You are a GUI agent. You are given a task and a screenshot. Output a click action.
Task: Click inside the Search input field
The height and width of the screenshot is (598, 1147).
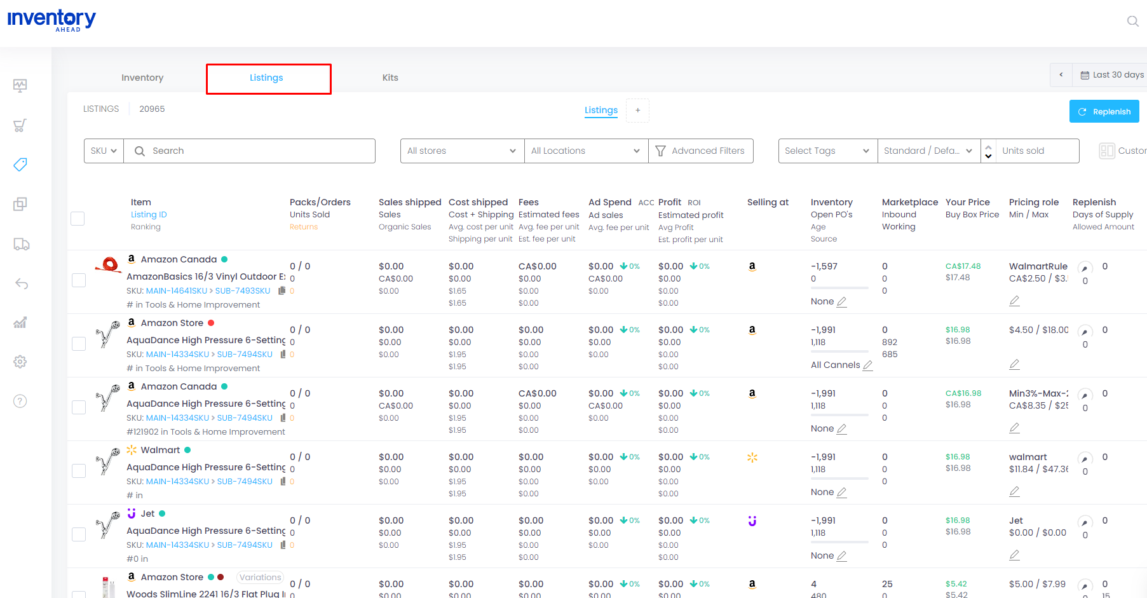[249, 151]
